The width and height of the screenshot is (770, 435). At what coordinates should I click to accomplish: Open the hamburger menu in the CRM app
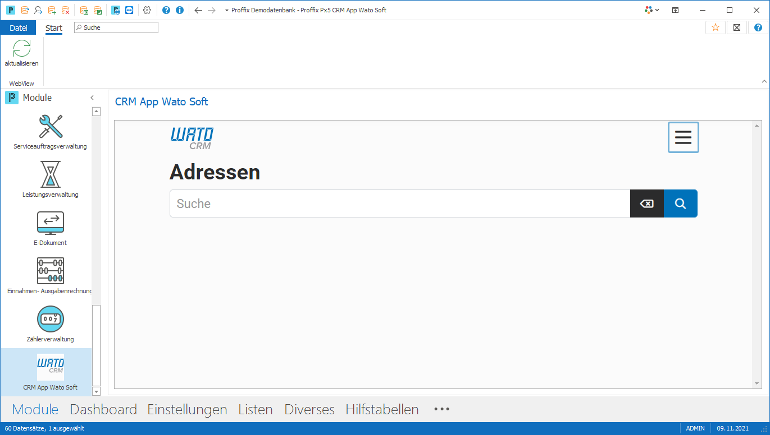point(684,137)
